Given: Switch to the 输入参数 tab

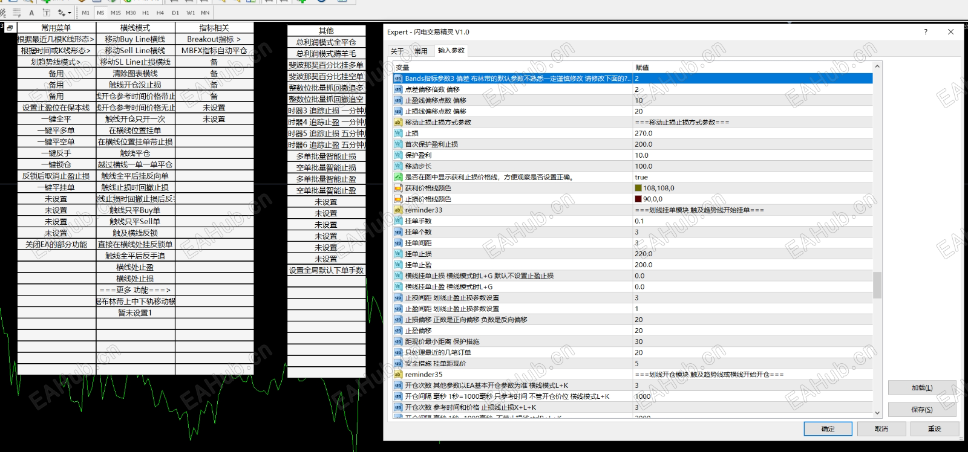Looking at the screenshot, I should point(451,51).
